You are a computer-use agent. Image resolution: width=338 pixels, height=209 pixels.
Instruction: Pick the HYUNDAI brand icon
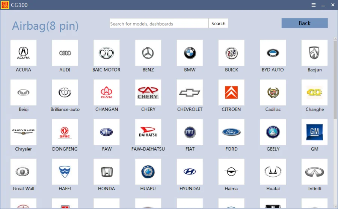coord(190,172)
